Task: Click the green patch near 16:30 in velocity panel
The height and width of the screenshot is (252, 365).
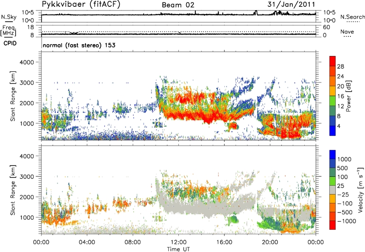Action: pyautogui.click(x=233, y=219)
